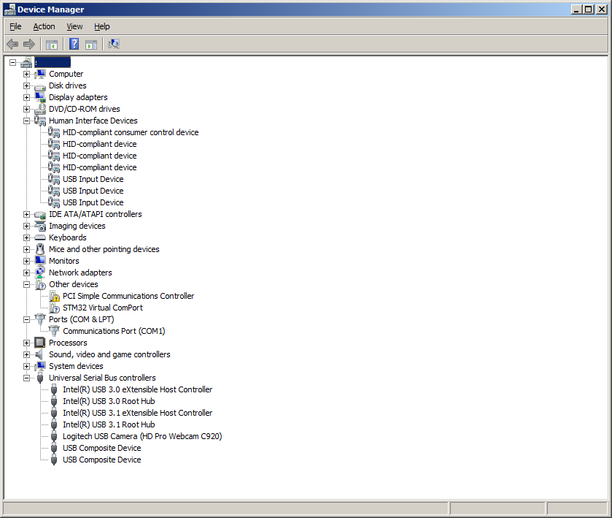612x518 pixels.
Task: Click the Show/Hide Console Tree toolbar icon
Action: pyautogui.click(x=51, y=44)
